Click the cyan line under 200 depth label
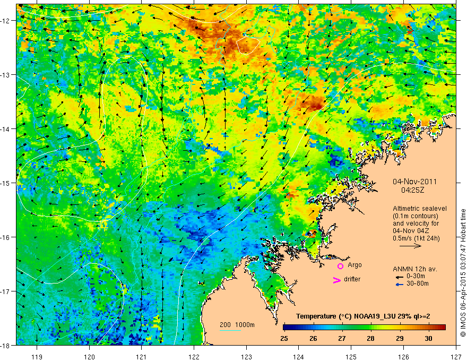 point(230,330)
